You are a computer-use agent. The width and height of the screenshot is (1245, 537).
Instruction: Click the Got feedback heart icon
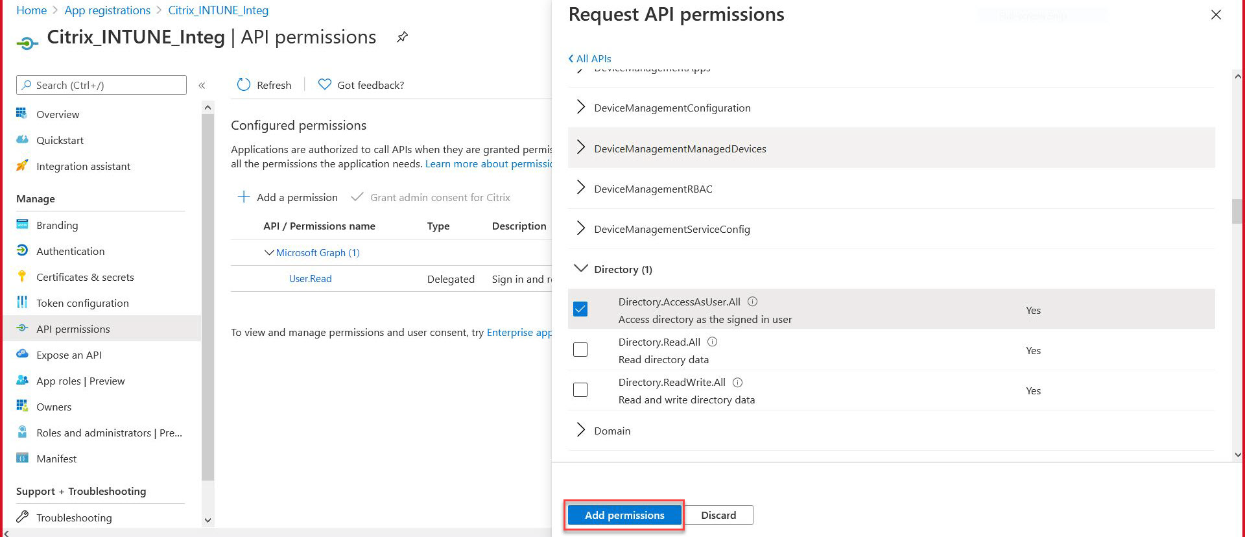[325, 85]
